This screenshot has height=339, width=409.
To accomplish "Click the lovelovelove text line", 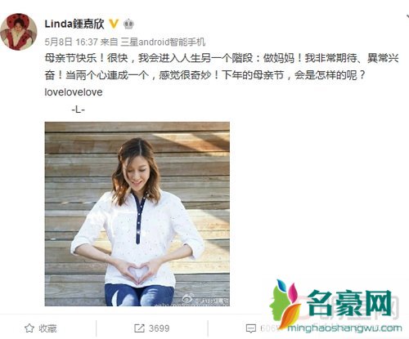I will tap(74, 92).
